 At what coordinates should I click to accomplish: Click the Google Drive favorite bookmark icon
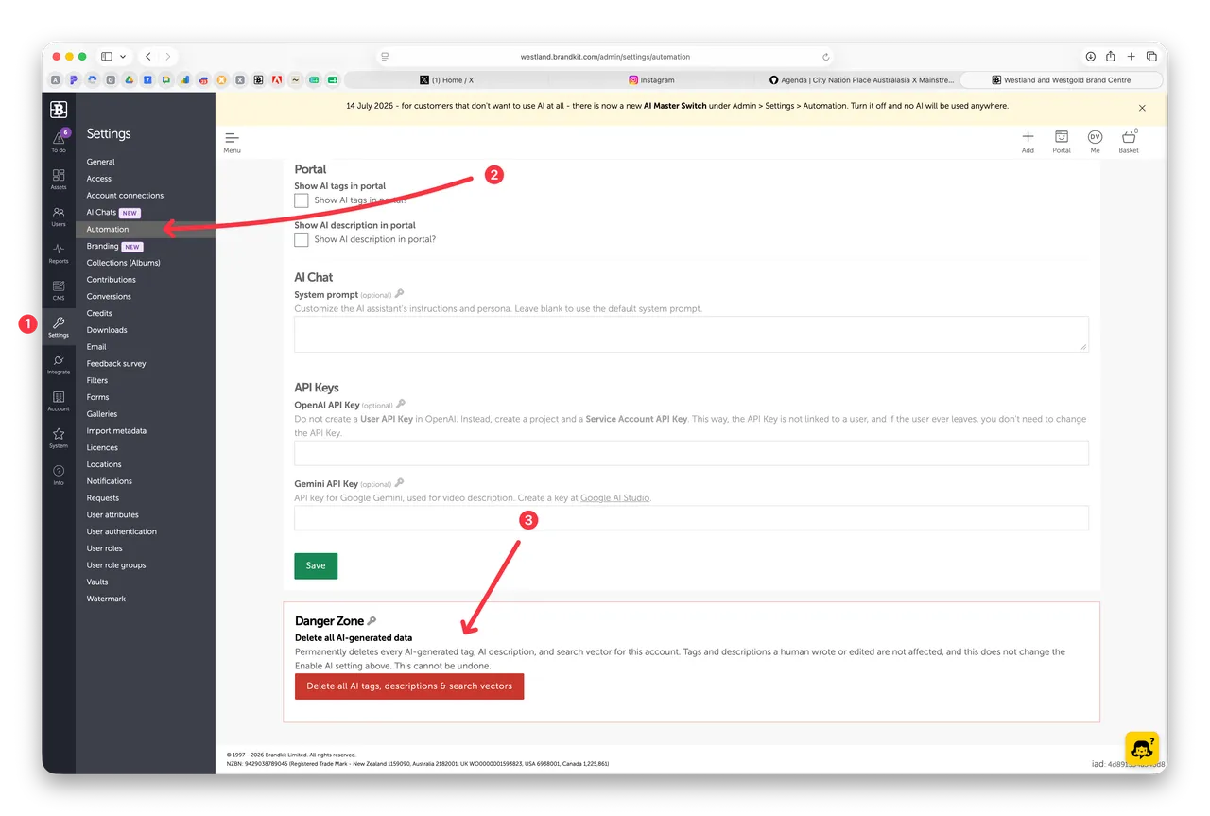click(x=130, y=80)
